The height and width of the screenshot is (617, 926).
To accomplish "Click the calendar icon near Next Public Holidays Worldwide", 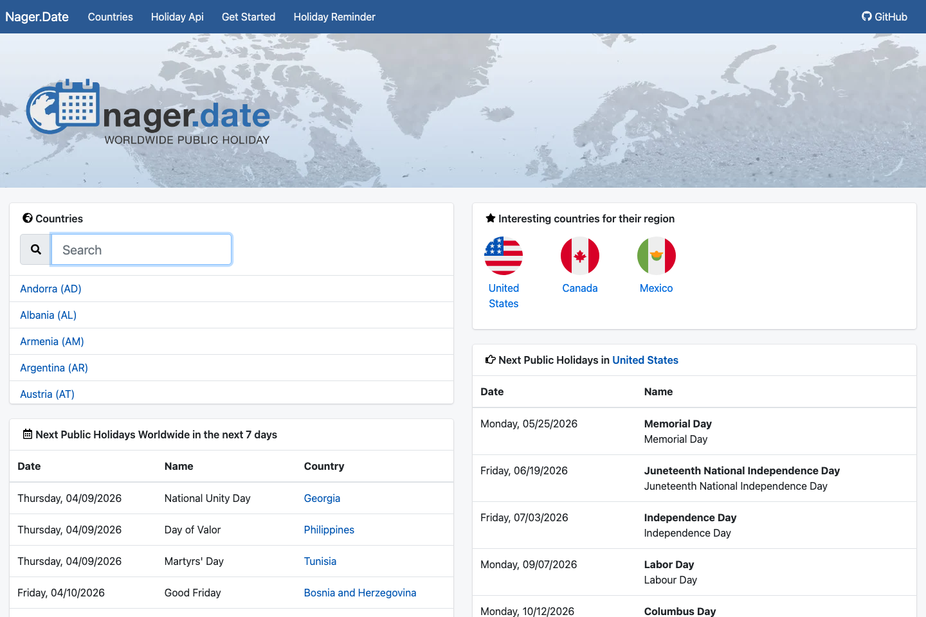I will [27, 434].
